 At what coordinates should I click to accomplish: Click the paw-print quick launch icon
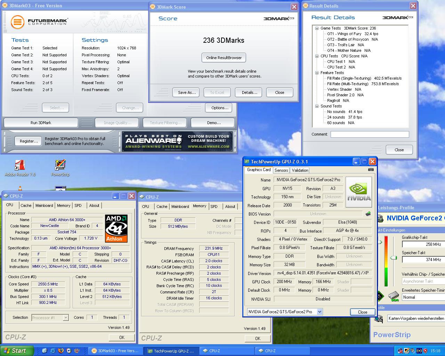pyautogui.click(x=76, y=351)
